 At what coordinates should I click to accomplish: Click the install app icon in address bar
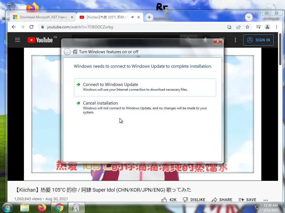tap(230, 27)
